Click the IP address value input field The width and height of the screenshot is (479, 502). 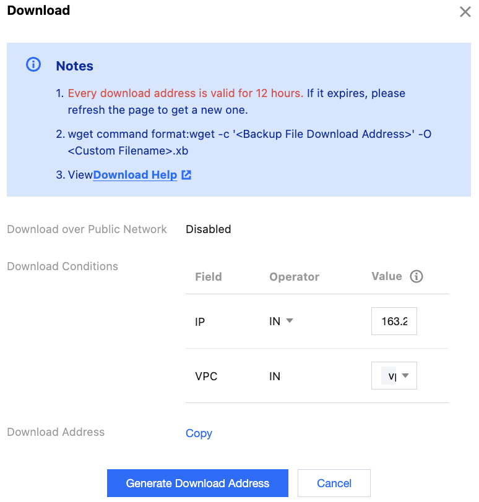pos(394,321)
